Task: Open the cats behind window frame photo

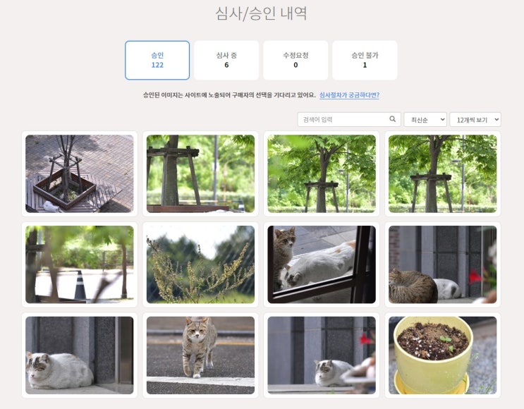Action: click(x=322, y=264)
